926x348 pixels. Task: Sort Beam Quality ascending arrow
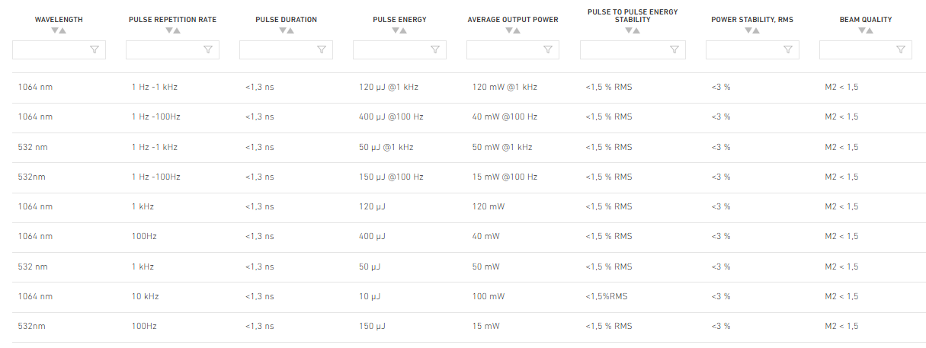[870, 30]
